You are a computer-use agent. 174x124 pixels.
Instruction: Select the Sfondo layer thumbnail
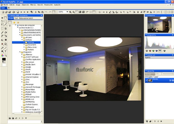coord(150,80)
